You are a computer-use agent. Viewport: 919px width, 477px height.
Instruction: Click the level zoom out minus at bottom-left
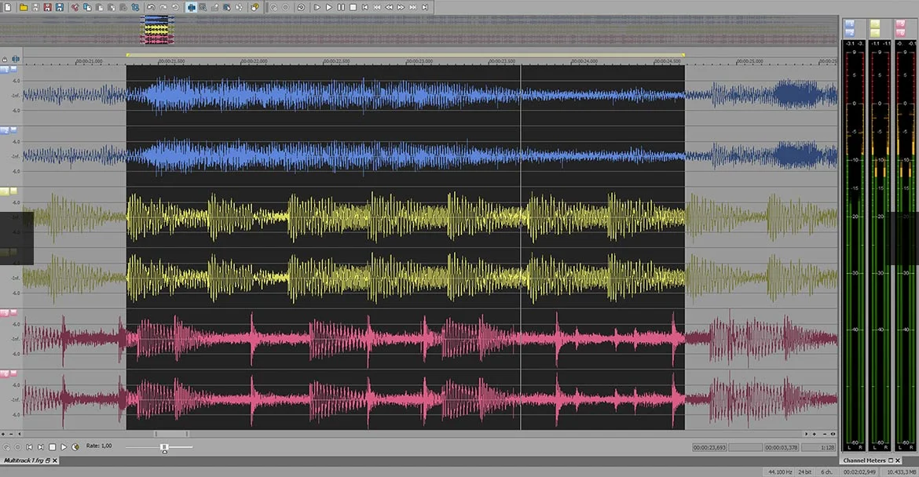pos(10,435)
